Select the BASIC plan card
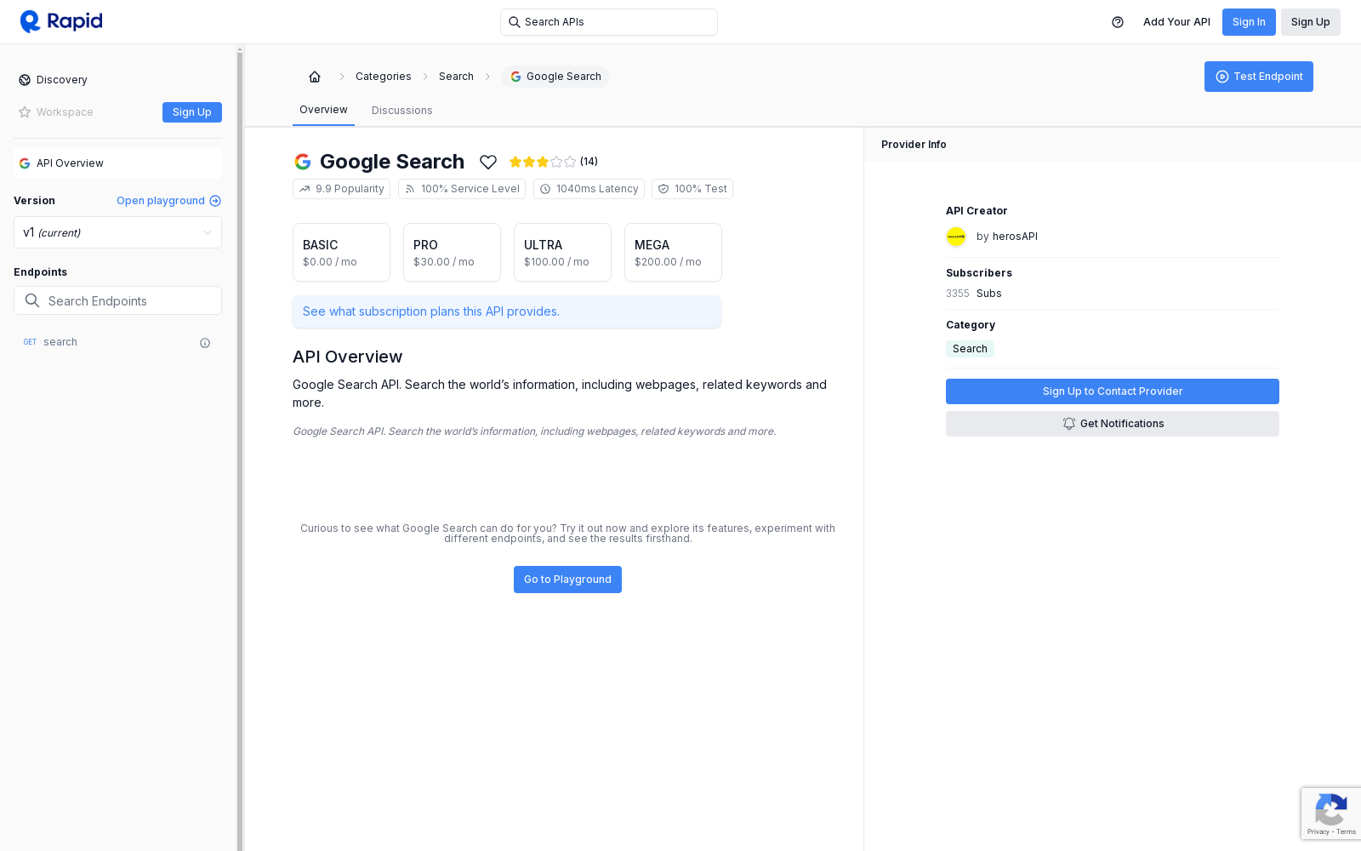This screenshot has height=851, width=1361. [x=341, y=252]
